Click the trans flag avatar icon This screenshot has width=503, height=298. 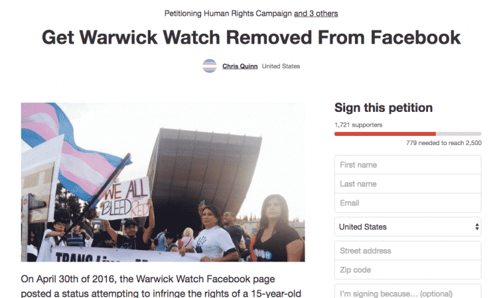coord(209,66)
